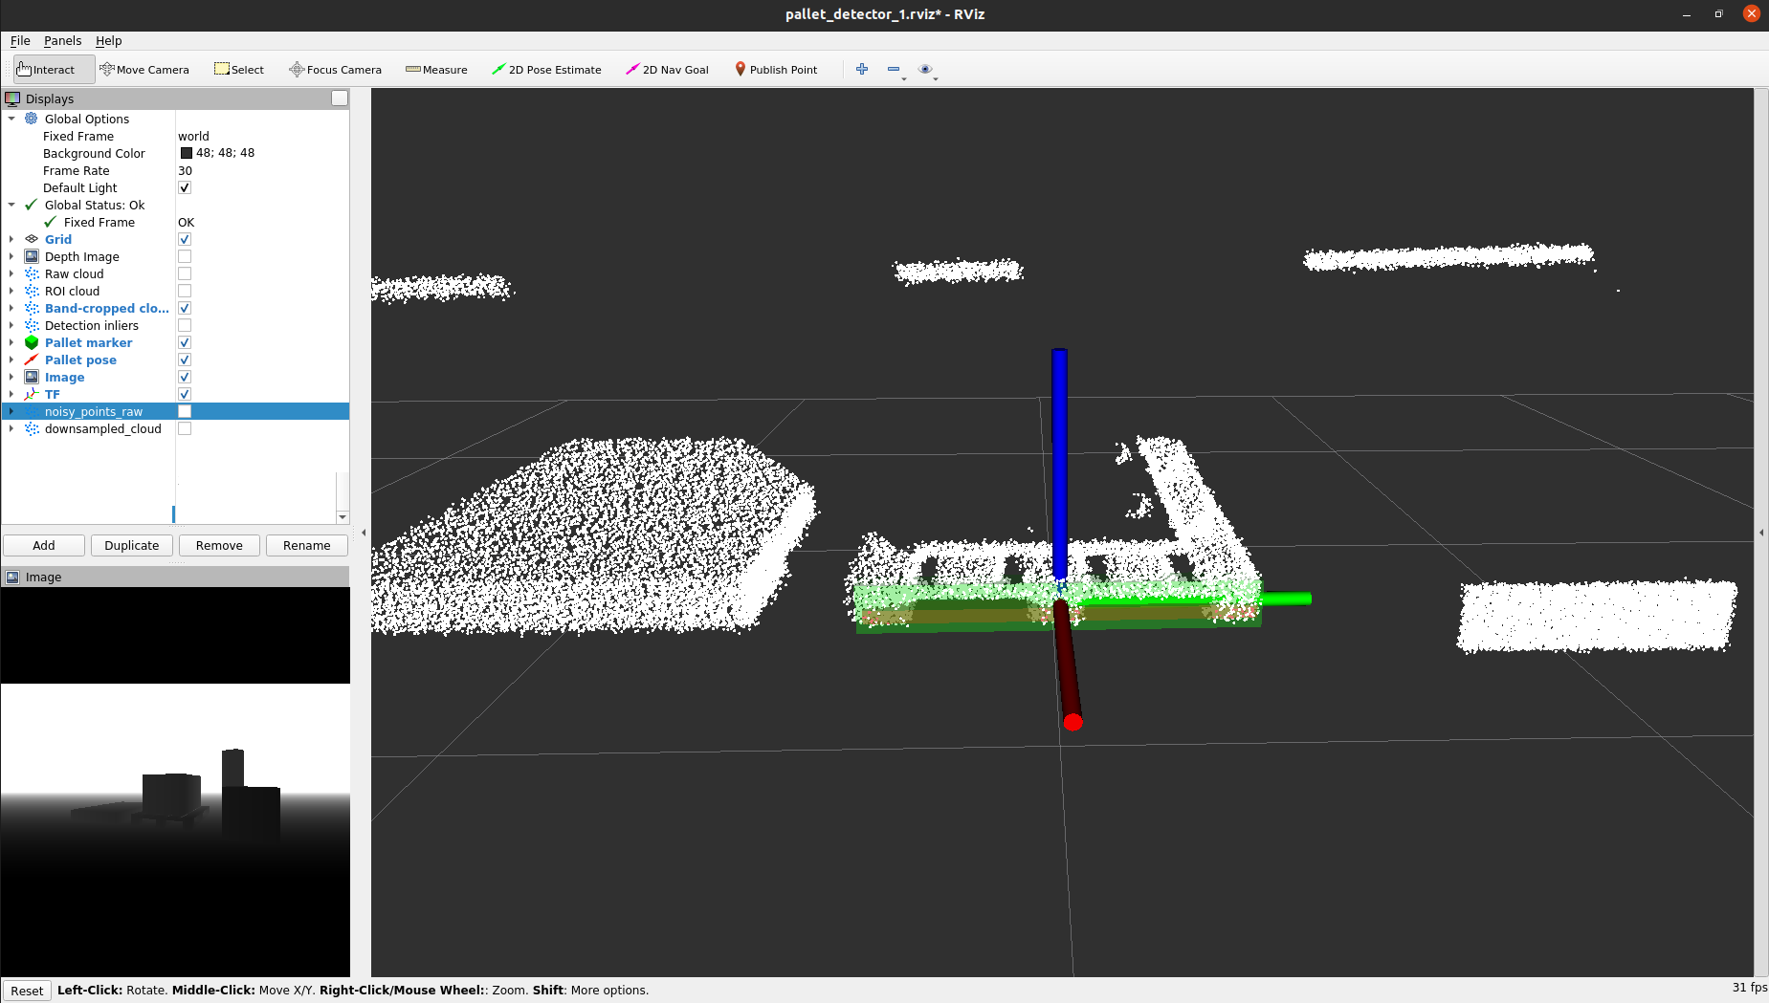Open the eye view options icon

[925, 69]
